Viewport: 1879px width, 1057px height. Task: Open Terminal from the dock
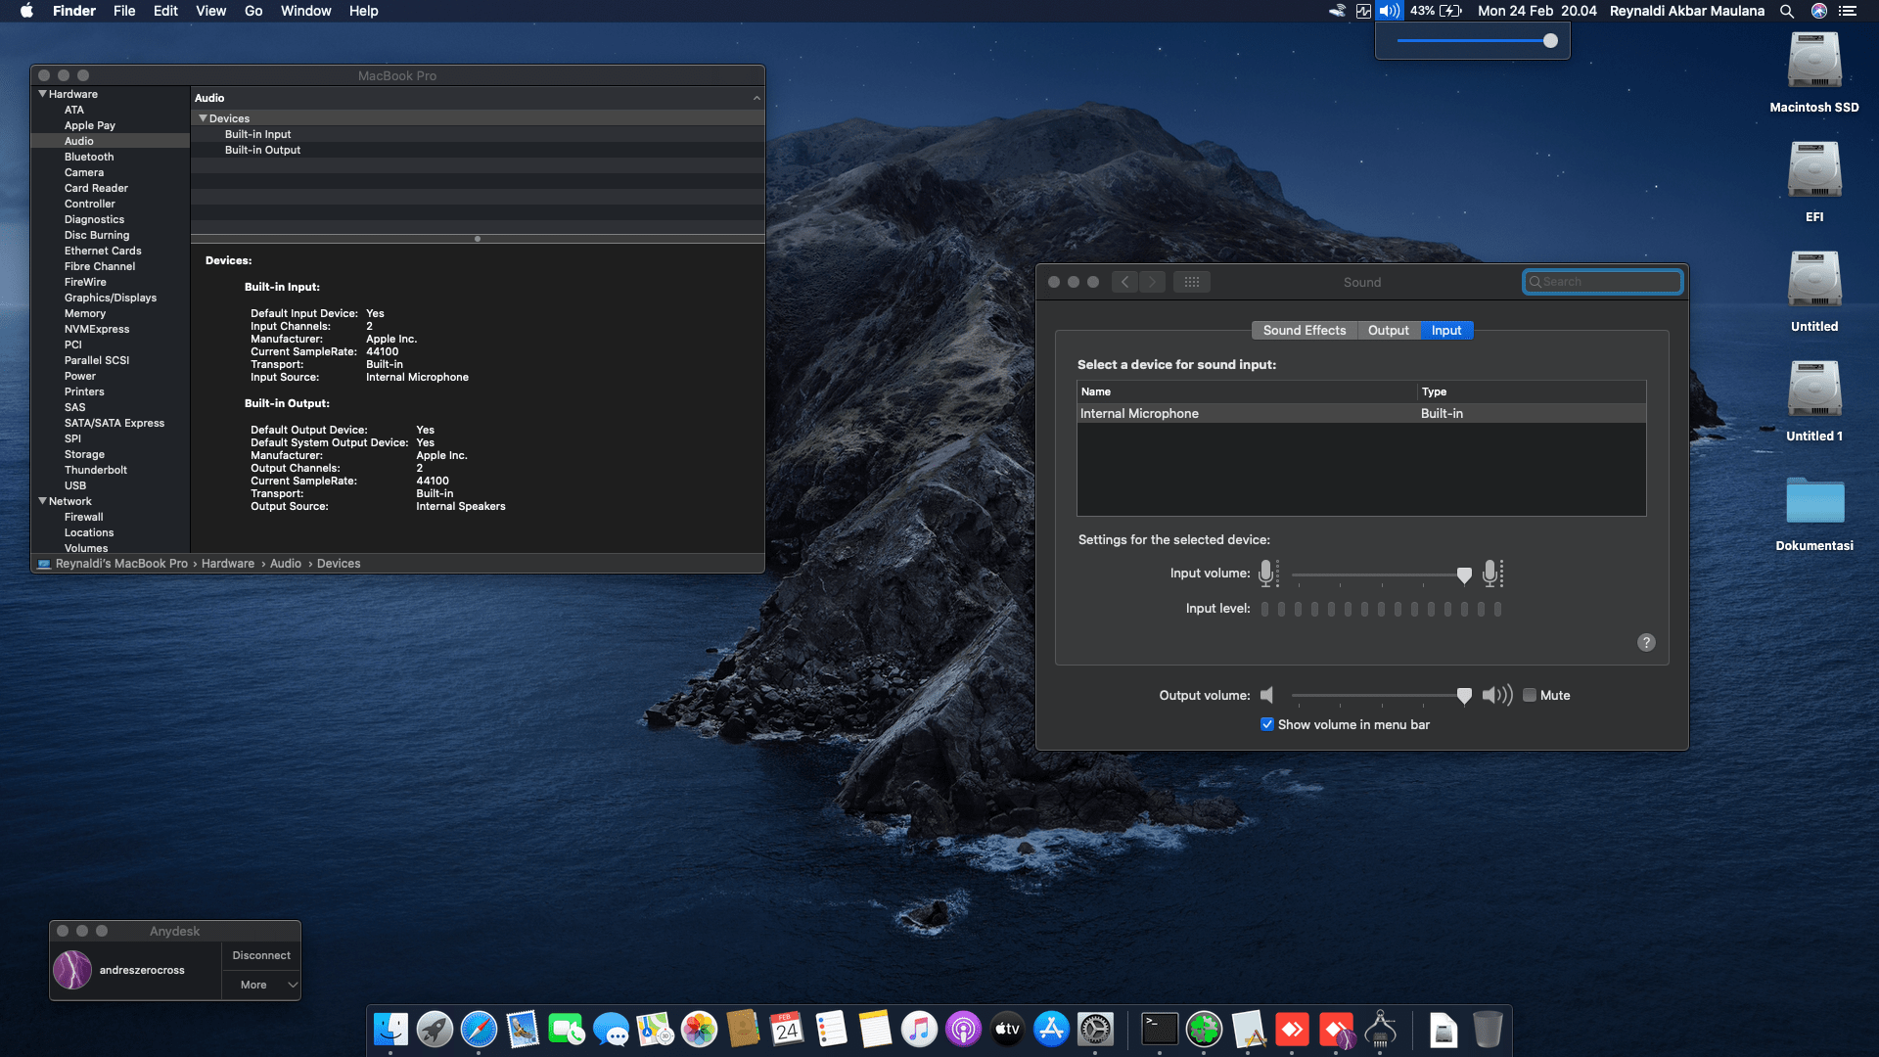(x=1160, y=1030)
